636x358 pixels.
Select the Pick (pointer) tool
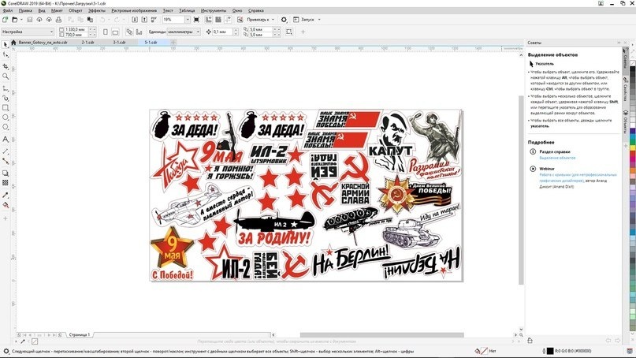(6, 45)
